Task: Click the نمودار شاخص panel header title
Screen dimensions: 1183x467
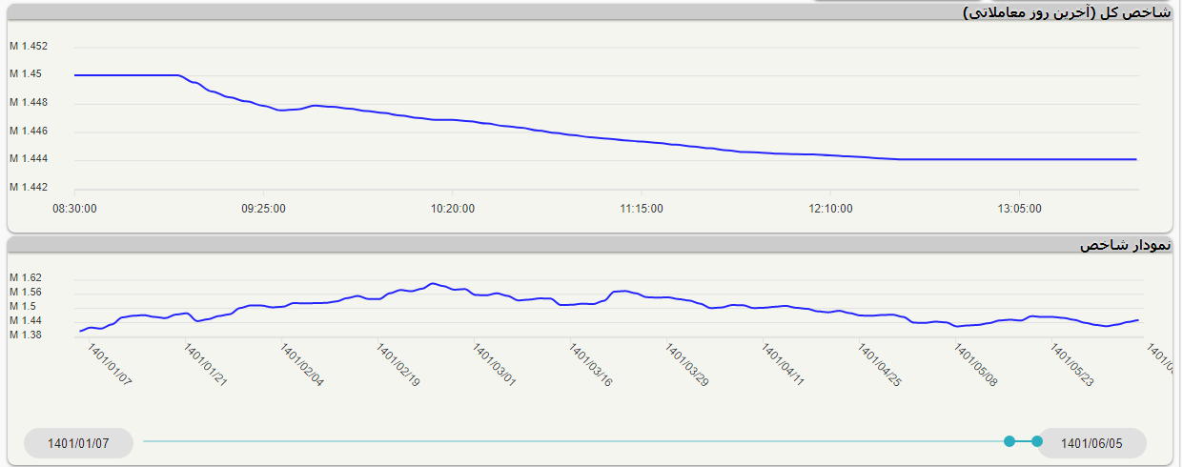Action: pyautogui.click(x=1124, y=245)
